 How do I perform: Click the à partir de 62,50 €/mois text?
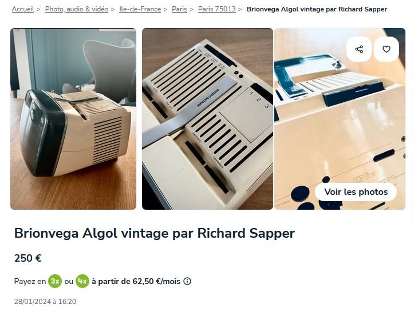(136, 281)
